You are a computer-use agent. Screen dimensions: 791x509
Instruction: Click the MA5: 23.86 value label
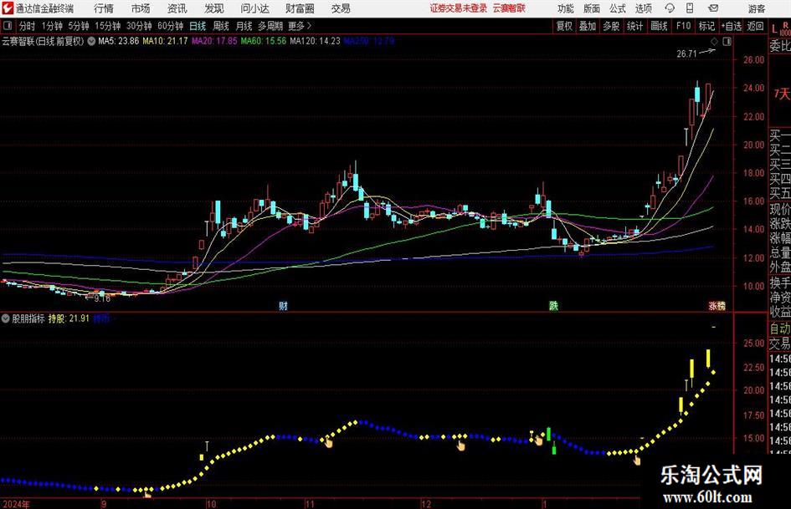click(x=119, y=41)
